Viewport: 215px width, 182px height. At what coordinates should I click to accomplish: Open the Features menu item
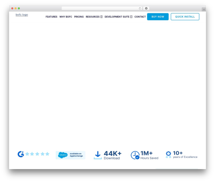click(51, 17)
